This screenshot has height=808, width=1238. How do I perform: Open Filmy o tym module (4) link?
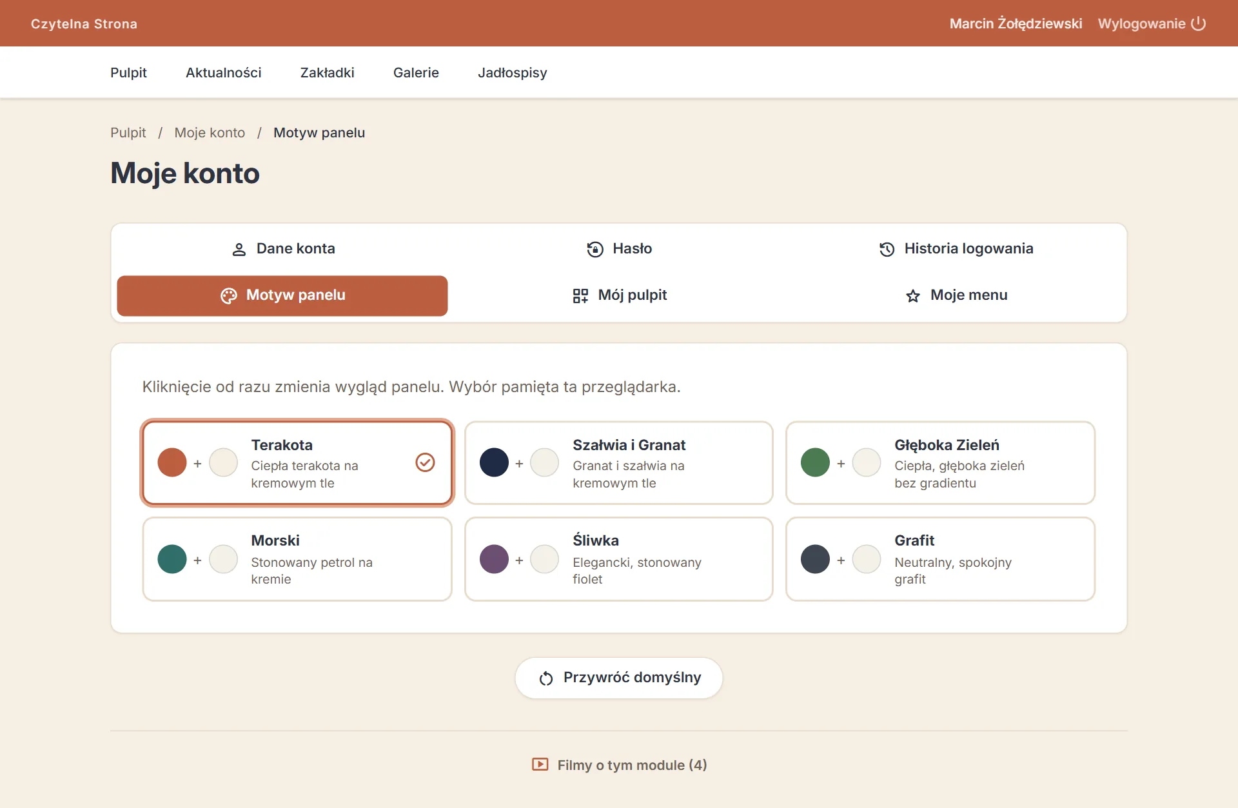tap(619, 765)
